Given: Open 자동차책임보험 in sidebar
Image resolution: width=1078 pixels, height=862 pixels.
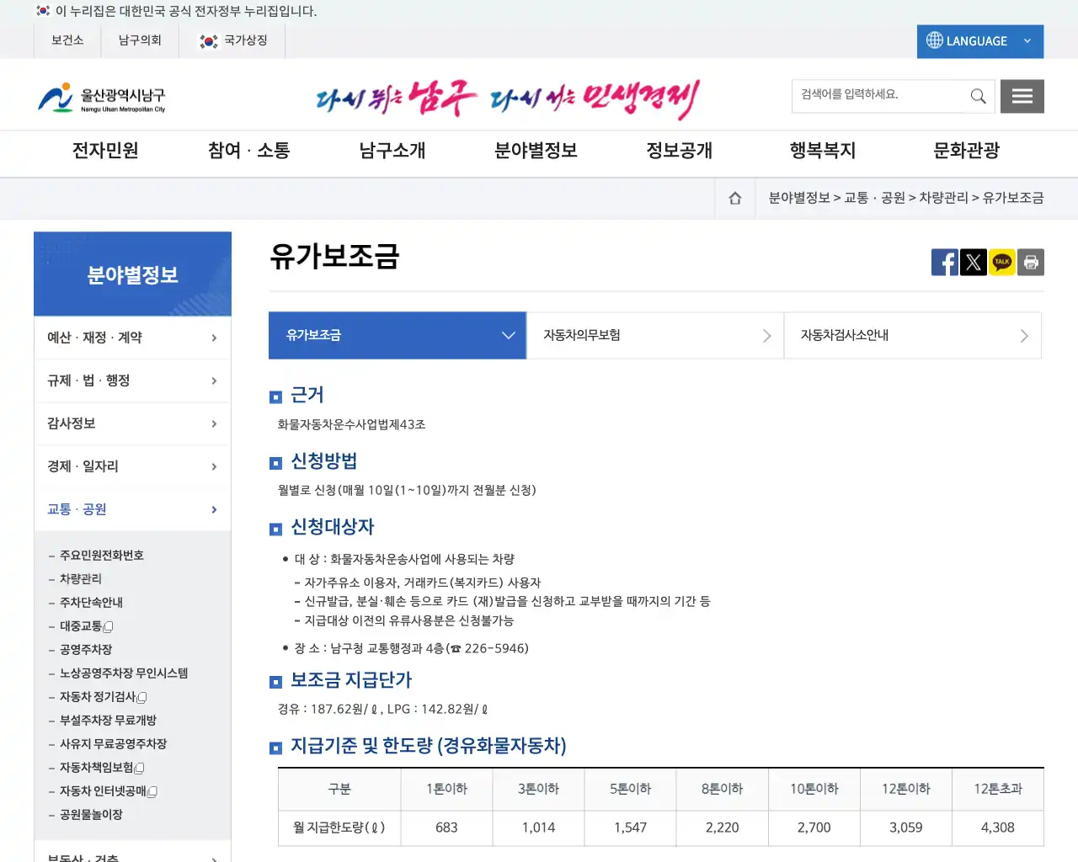Looking at the screenshot, I should pyautogui.click(x=102, y=768).
